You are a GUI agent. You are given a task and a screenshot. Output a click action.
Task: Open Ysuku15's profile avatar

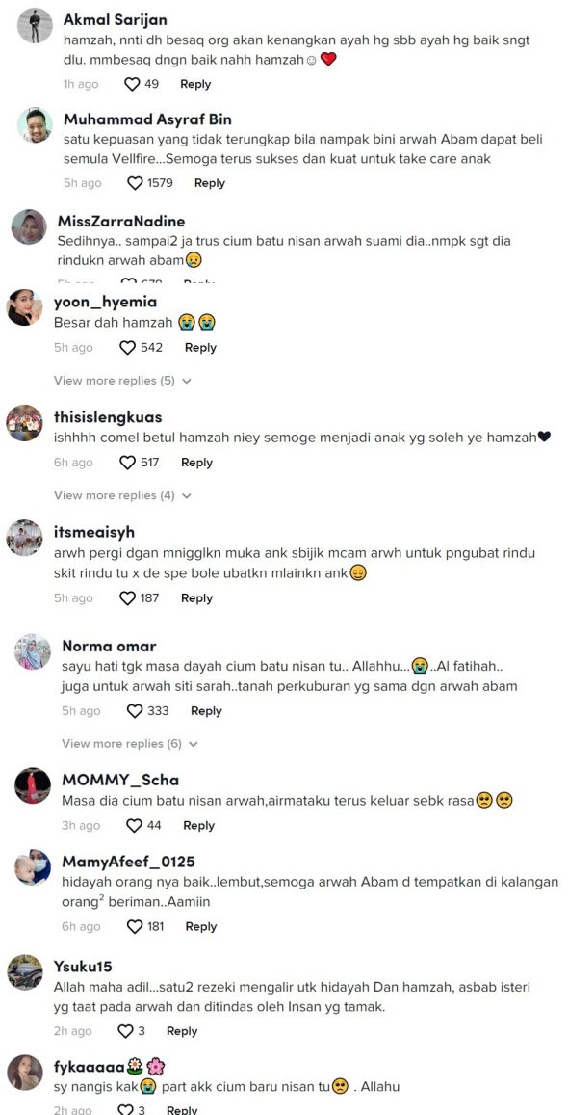click(x=25, y=972)
